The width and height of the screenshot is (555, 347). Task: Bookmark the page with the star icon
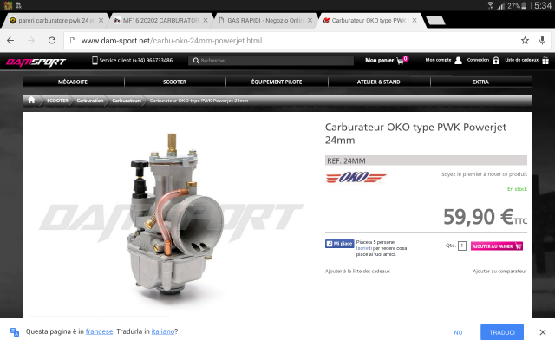pos(525,41)
